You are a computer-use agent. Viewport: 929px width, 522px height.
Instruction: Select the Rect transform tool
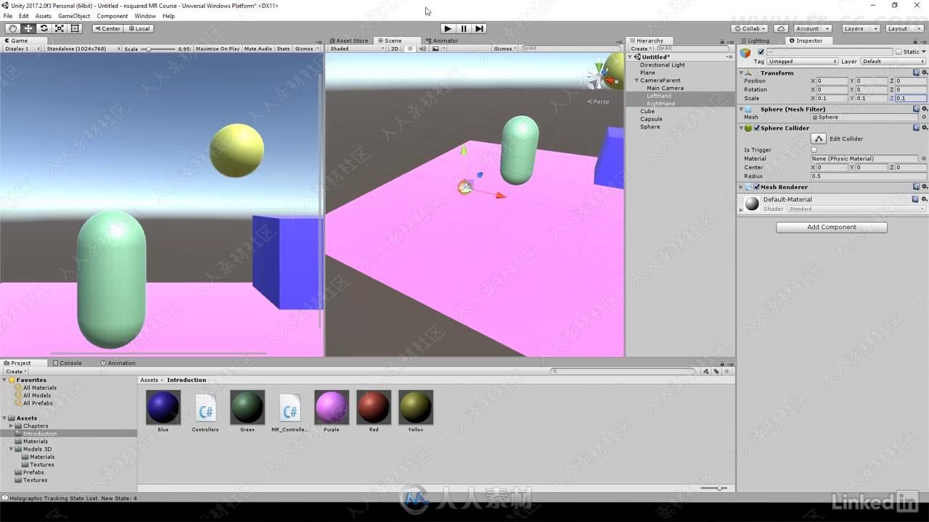(x=75, y=28)
